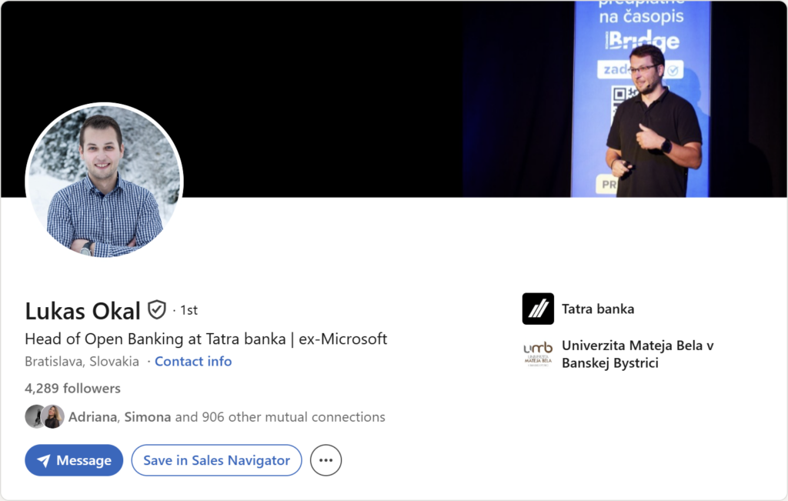Viewport: 788px width, 501px height.
Task: Open the 906 other mutual connections link
Action: point(227,417)
